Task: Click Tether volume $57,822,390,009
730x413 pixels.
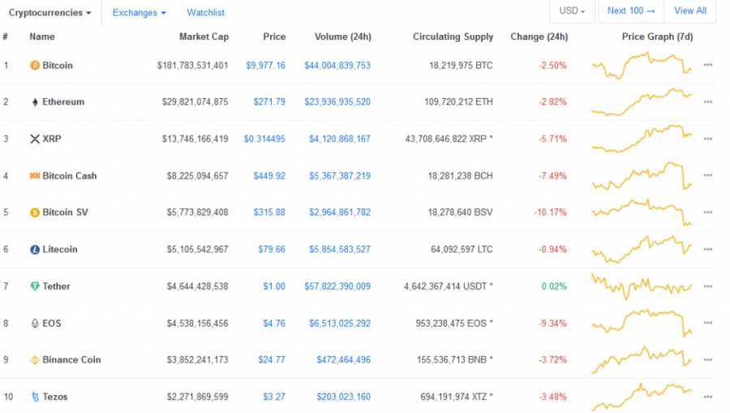Action: click(337, 286)
